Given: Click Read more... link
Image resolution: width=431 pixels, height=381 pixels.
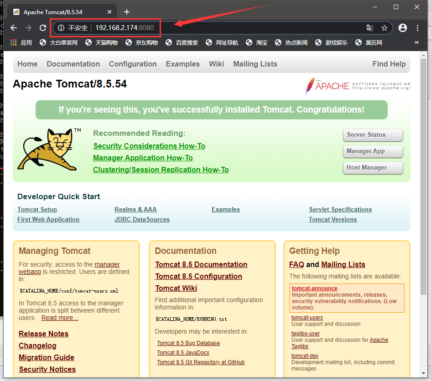Looking at the screenshot, I should tap(60, 318).
